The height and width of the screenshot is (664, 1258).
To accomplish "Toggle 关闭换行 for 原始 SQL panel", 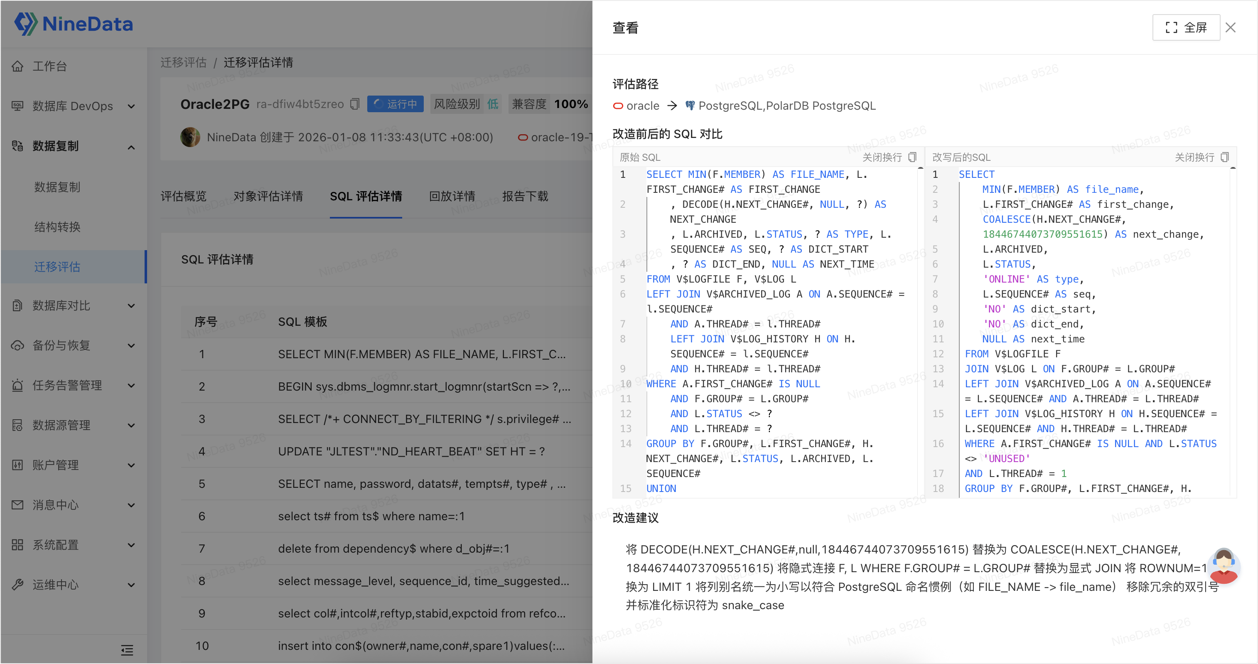I will [882, 157].
